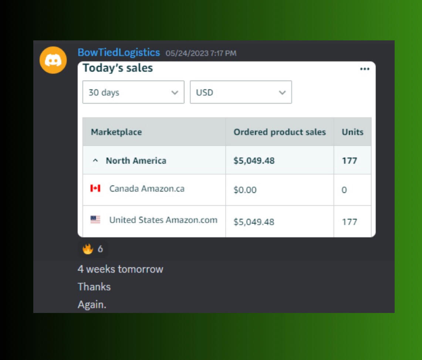Screen dimensions: 422x360
Task: Click the orange Discord avatar icon
Action: click(x=53, y=60)
